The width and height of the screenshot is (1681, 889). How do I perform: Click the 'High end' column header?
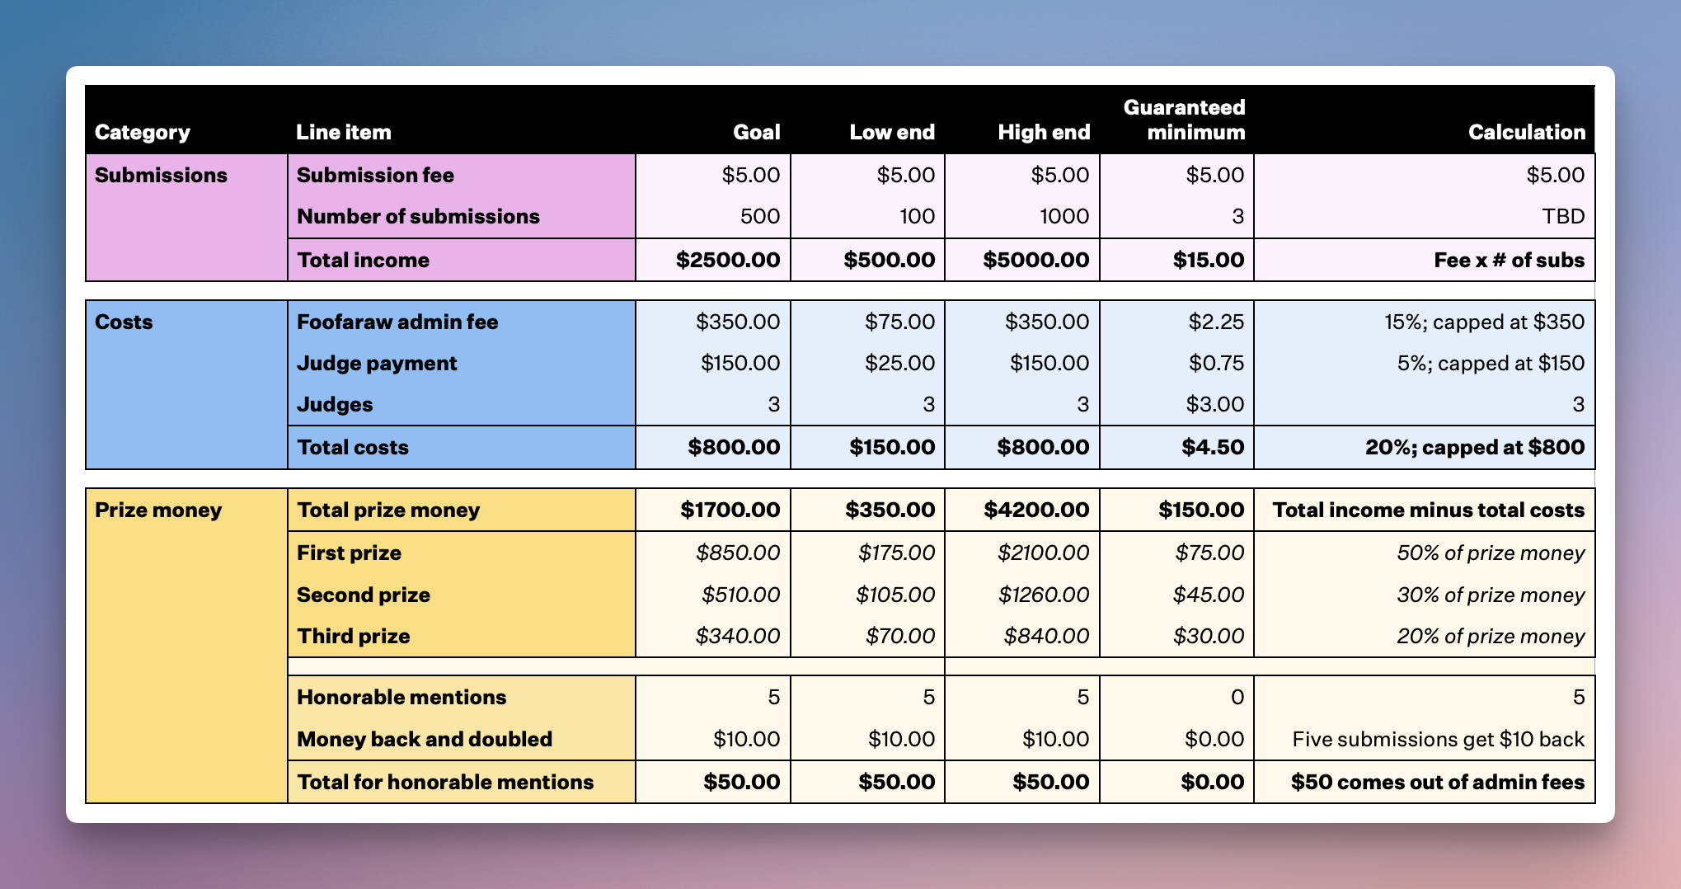tap(1044, 132)
